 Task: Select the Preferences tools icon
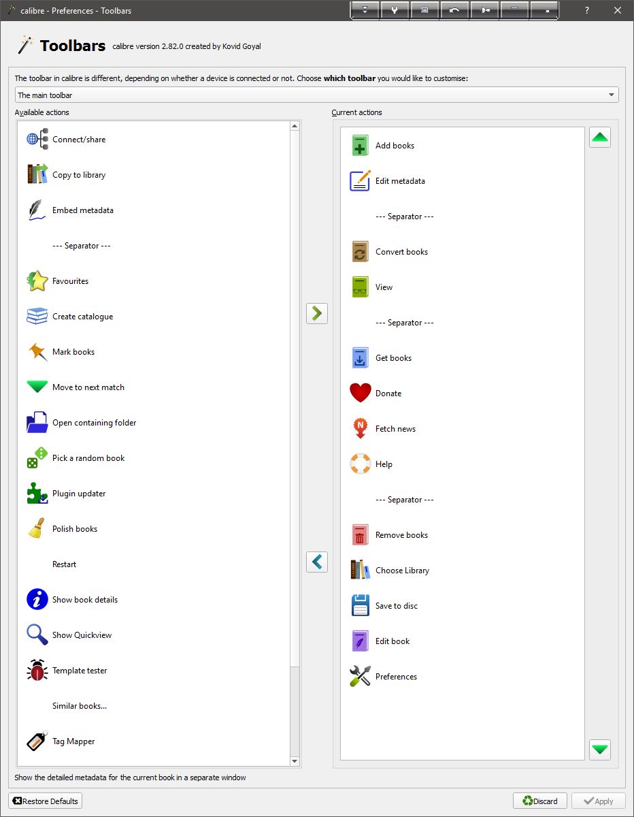point(361,677)
